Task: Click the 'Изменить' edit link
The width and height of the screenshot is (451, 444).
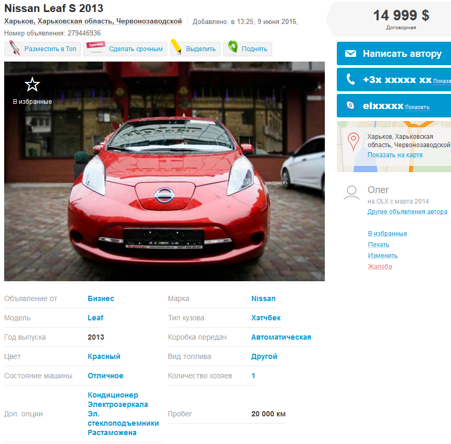Action: (383, 256)
